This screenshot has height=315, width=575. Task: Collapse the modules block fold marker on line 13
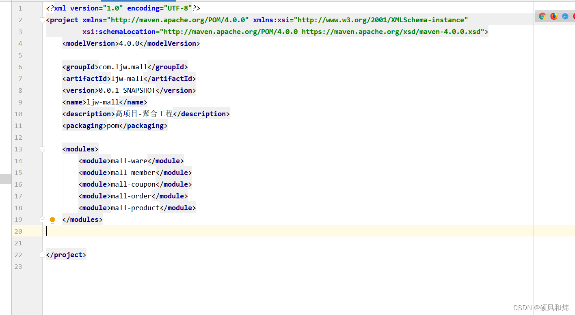click(42, 149)
